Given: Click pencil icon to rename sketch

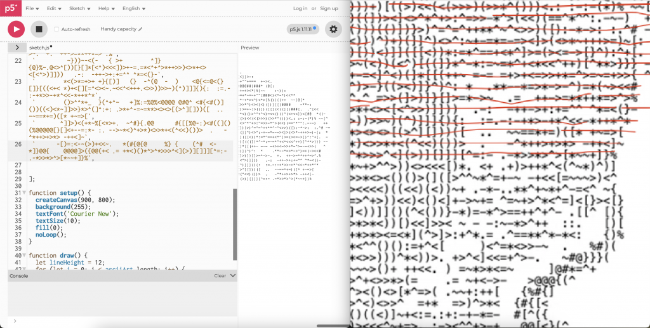Looking at the screenshot, I should 141,29.
